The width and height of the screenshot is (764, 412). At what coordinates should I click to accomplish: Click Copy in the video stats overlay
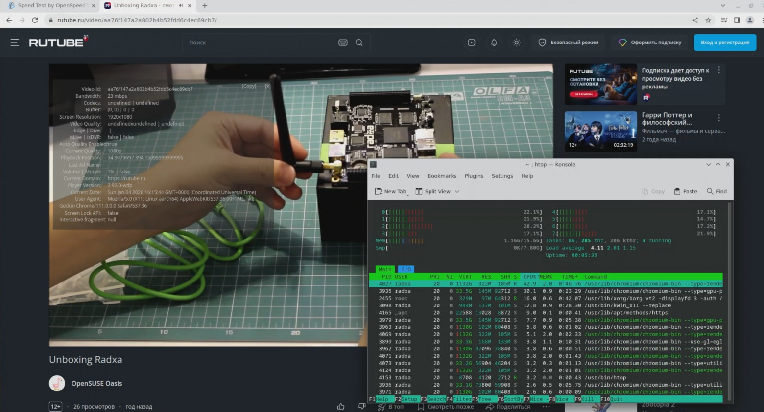click(x=249, y=86)
